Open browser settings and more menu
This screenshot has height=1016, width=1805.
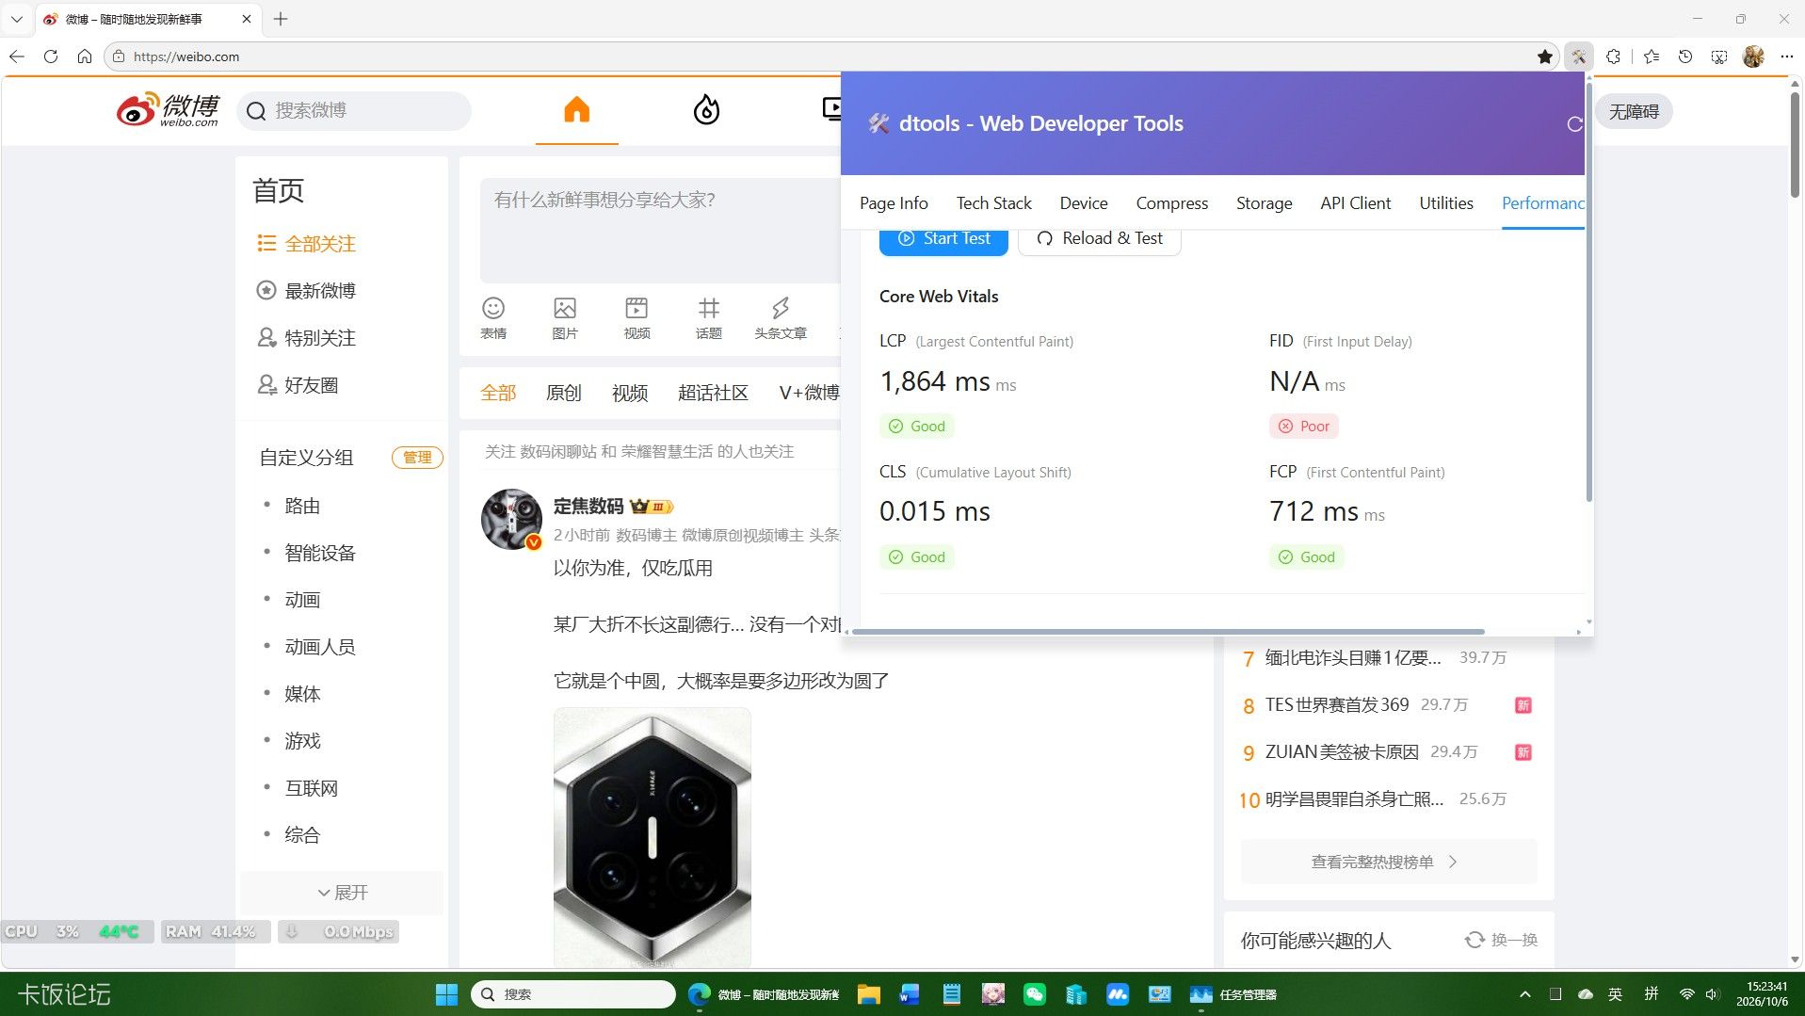click(1786, 56)
